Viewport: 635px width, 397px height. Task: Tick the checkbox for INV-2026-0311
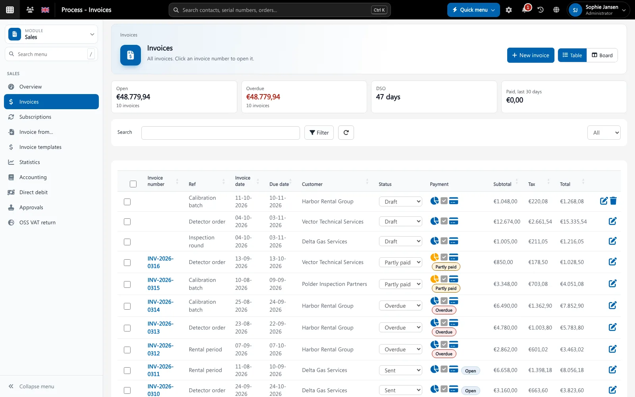pyautogui.click(x=127, y=370)
